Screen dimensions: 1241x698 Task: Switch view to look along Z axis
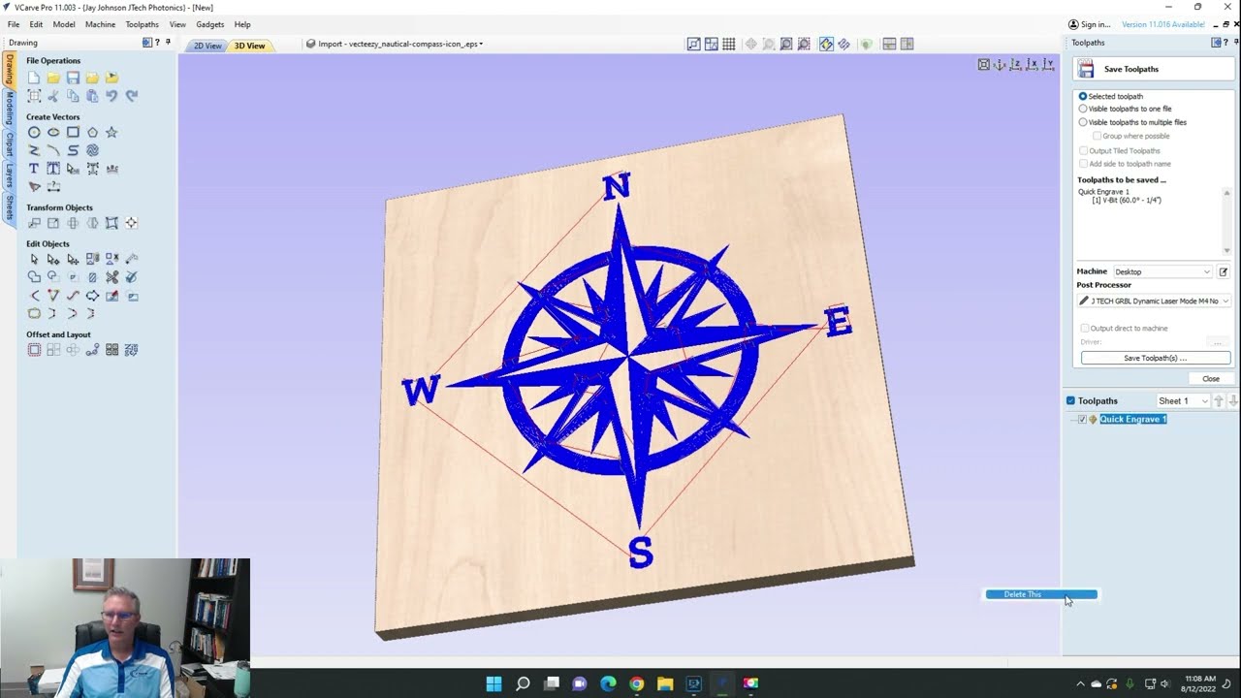tap(1015, 65)
